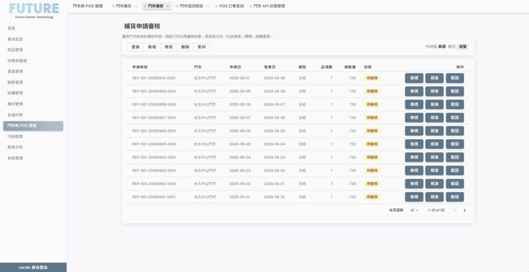Select 門市與 POS 管理 in the sidebar
This screenshot has height=272, width=529.
pyautogui.click(x=33, y=126)
